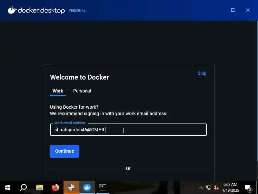The width and height of the screenshot is (258, 194).
Task: Select the Work tab
Action: coord(58,91)
